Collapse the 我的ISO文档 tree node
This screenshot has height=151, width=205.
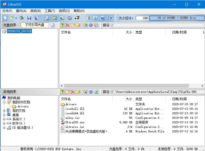[4, 102]
